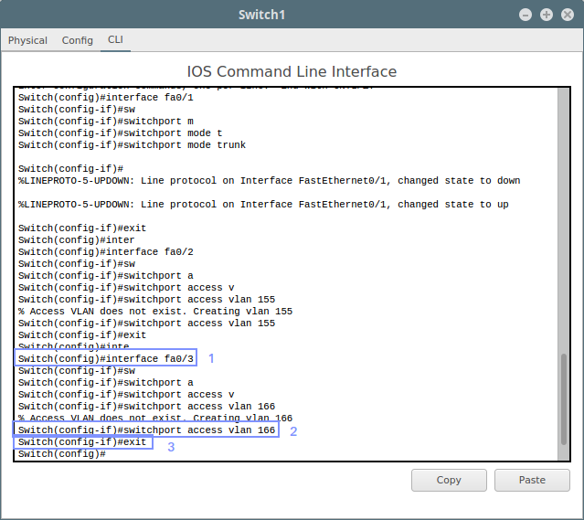Click the 'switchport mode t' line

pos(120,133)
